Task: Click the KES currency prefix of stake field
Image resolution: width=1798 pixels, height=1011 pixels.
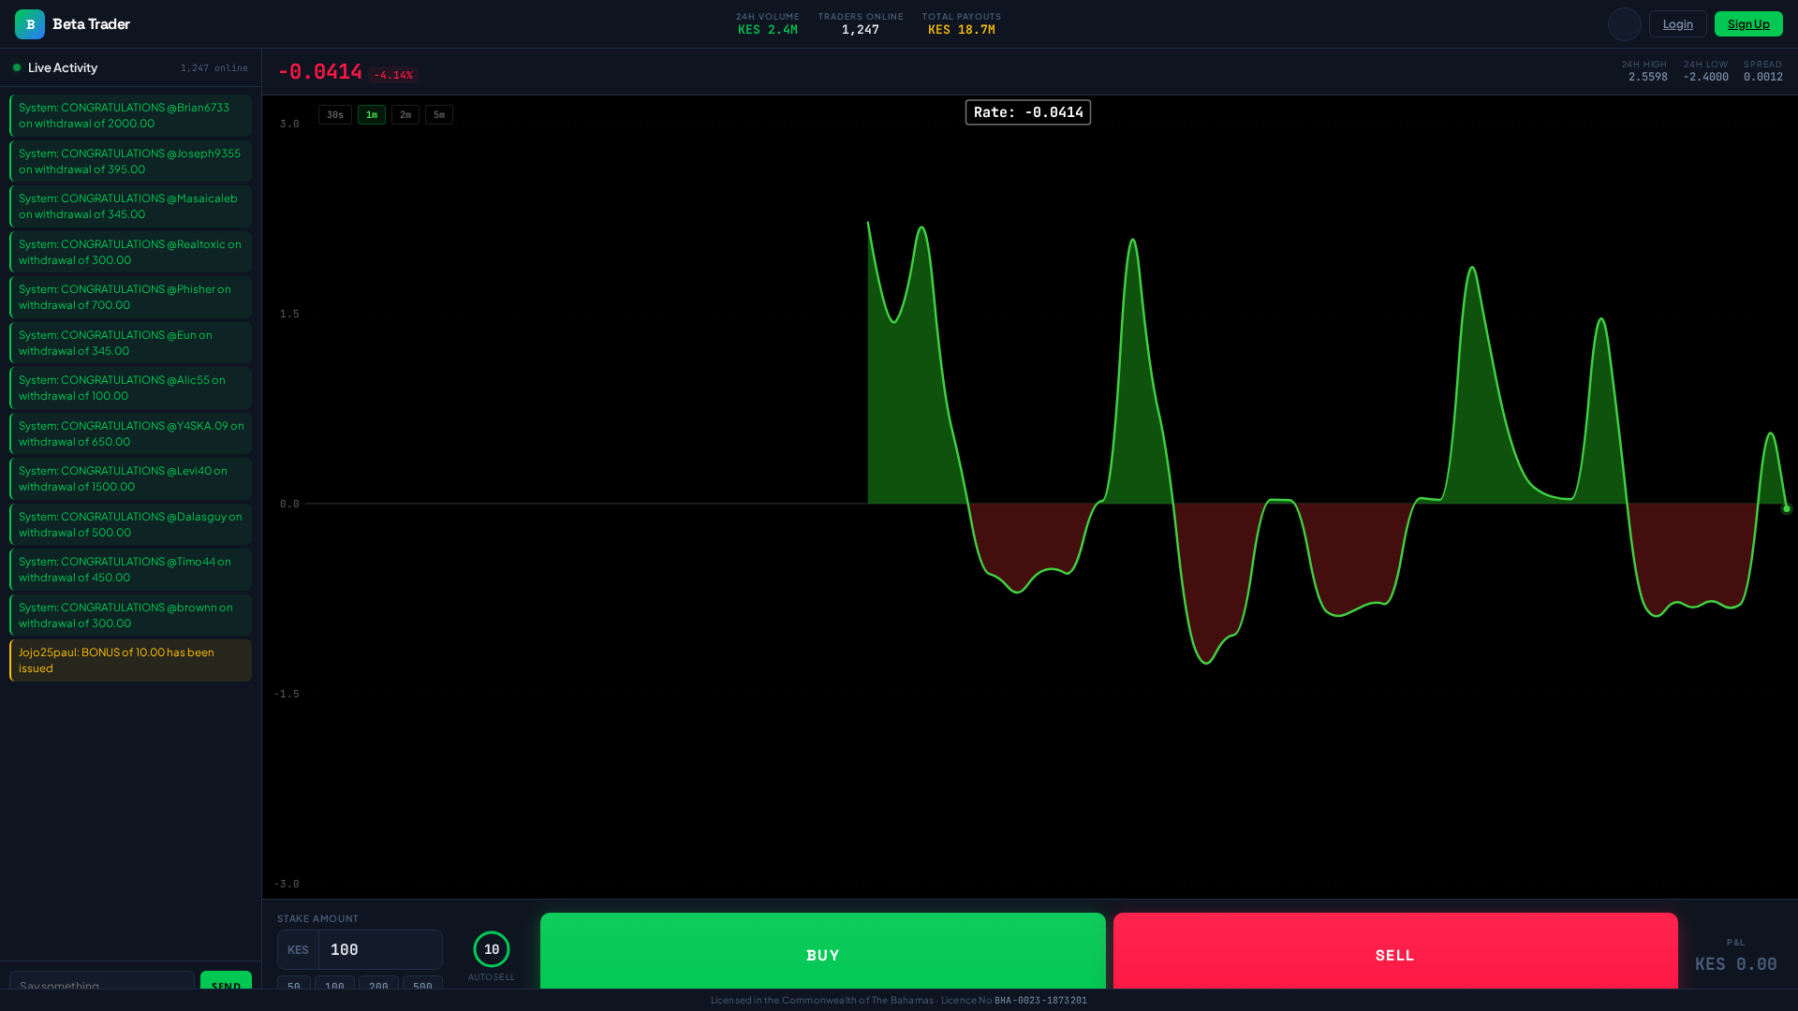Action: pos(298,950)
